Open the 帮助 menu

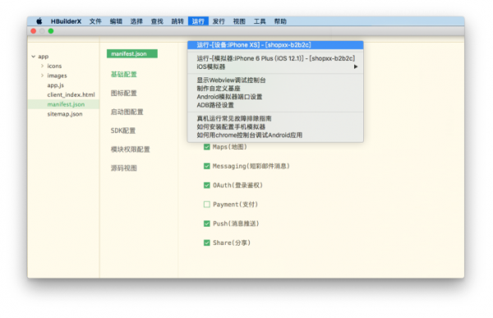point(280,21)
